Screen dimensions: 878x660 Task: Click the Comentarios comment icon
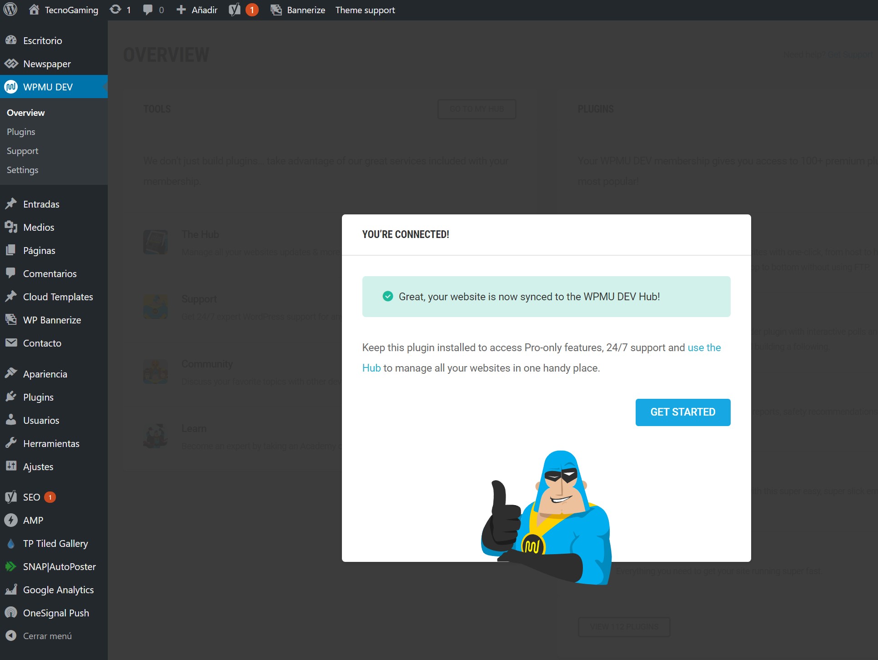pyautogui.click(x=11, y=273)
